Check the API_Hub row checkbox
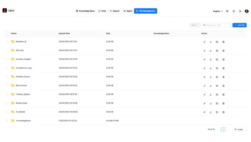The height and width of the screenshot is (142, 251). point(7,50)
